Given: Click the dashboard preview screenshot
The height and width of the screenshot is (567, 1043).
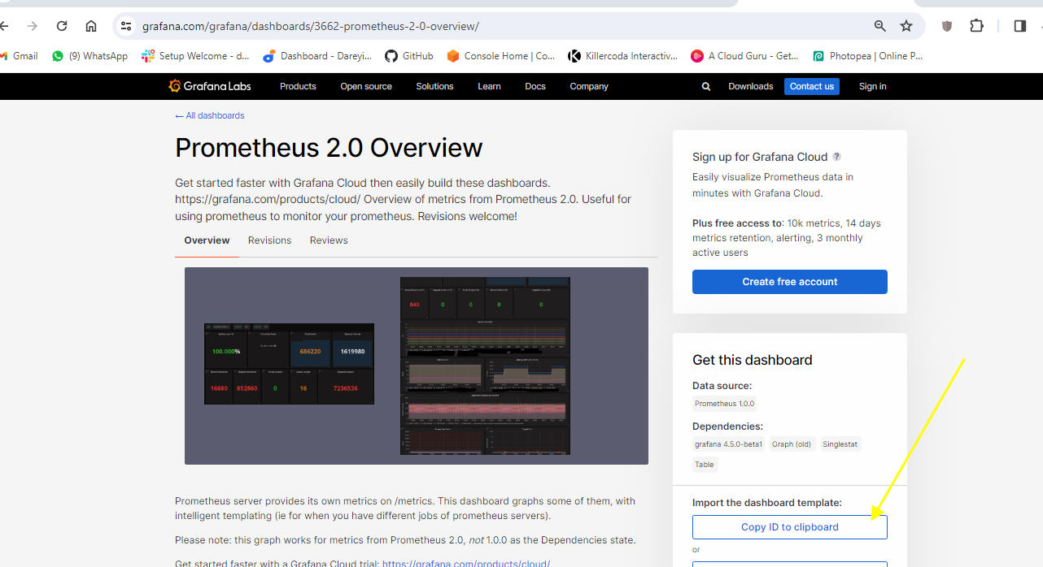Looking at the screenshot, I should pyautogui.click(x=416, y=366).
